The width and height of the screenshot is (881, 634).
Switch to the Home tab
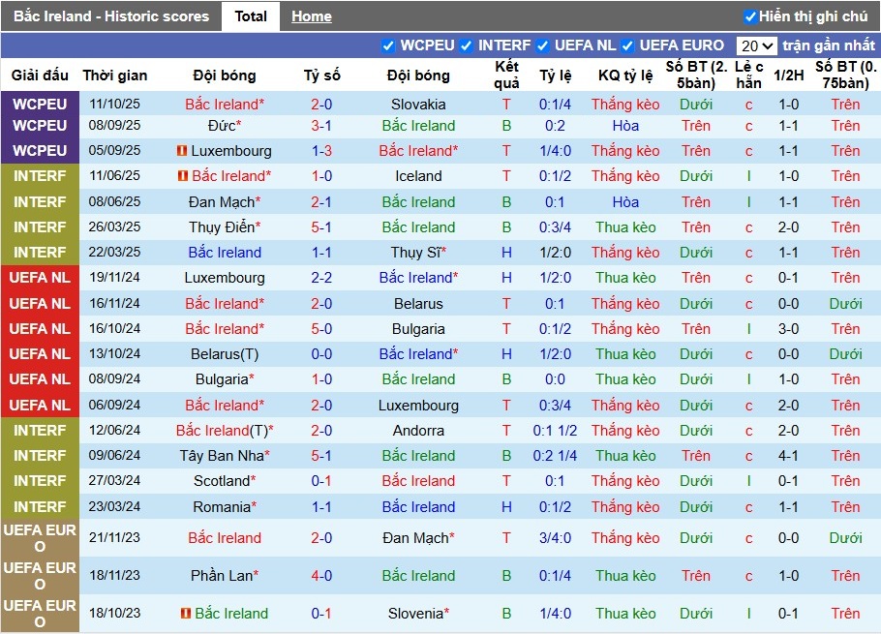point(311,16)
